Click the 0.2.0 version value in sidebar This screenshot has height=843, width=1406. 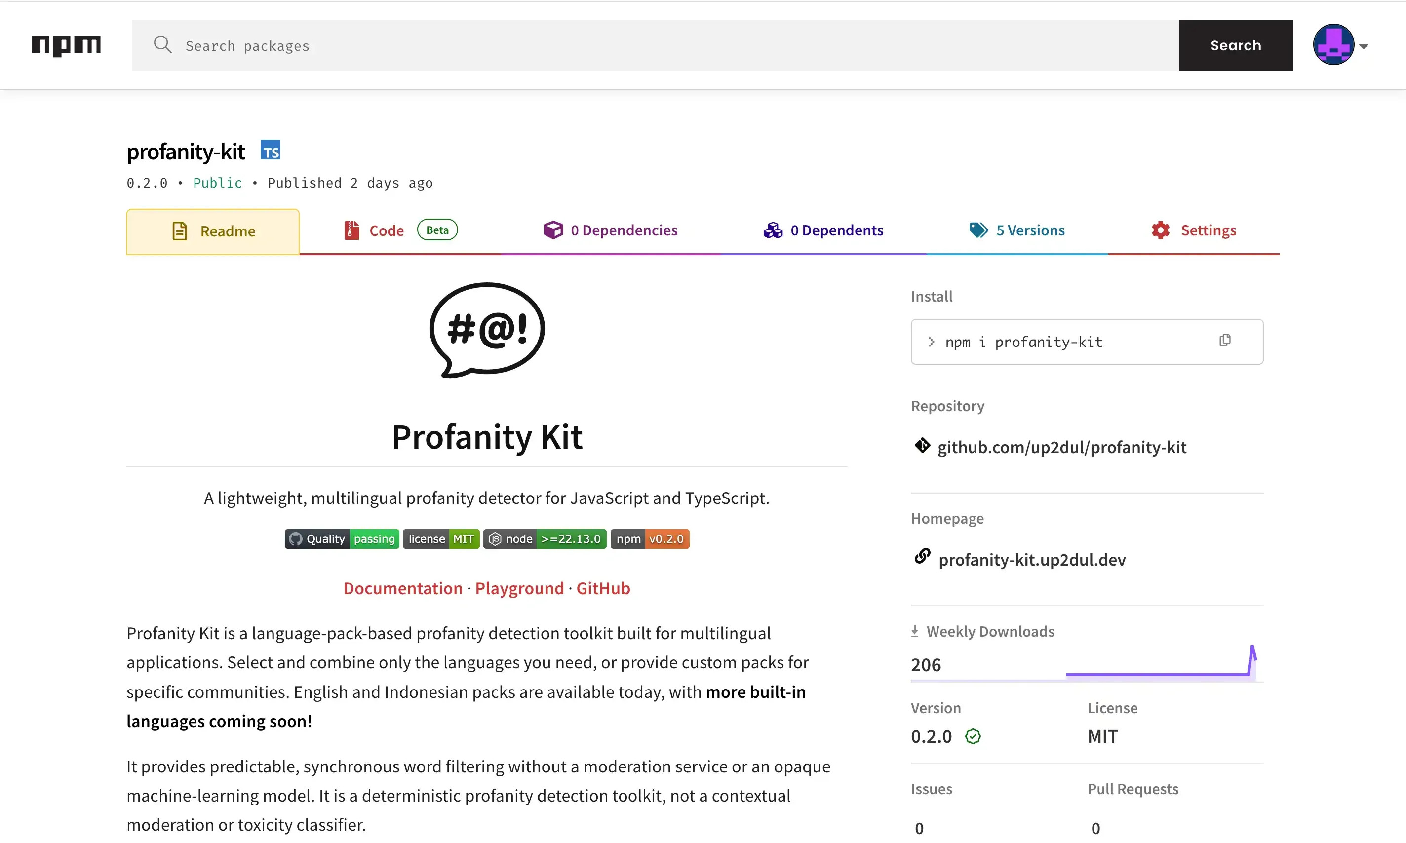tap(931, 737)
